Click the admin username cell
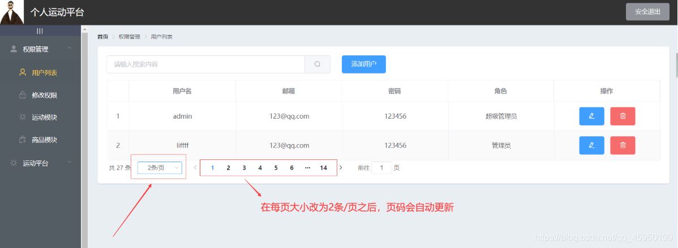678x248 pixels. pos(182,116)
